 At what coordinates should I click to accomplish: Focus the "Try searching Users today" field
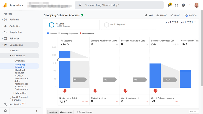coord(119,5)
